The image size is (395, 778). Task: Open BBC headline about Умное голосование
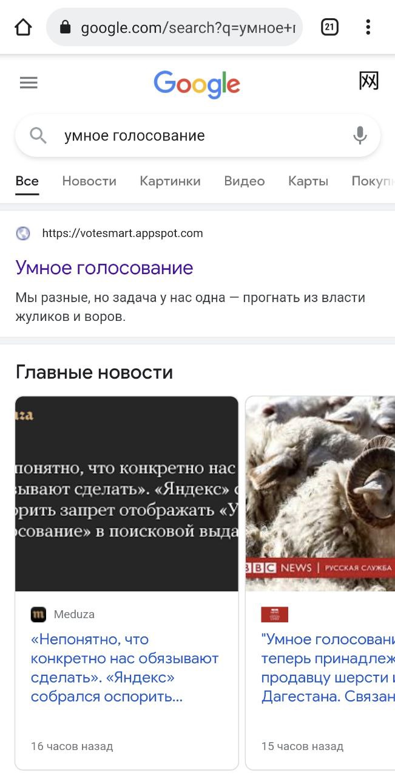pyautogui.click(x=328, y=668)
